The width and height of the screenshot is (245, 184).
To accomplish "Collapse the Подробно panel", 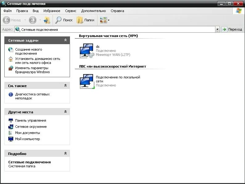I will point(65,153).
